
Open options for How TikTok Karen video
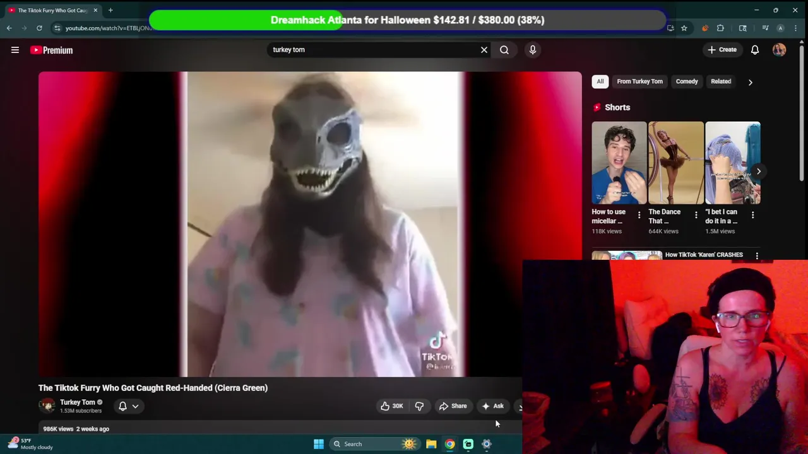757,255
